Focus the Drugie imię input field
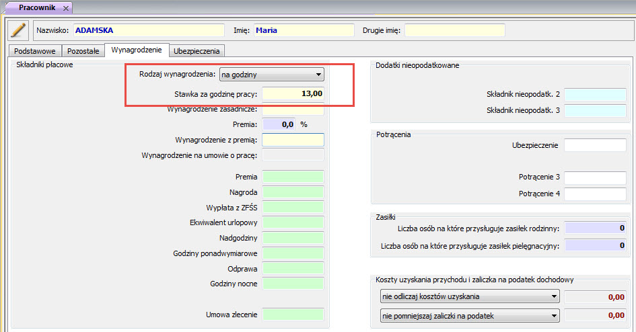The height and width of the screenshot is (332, 636). click(x=454, y=30)
